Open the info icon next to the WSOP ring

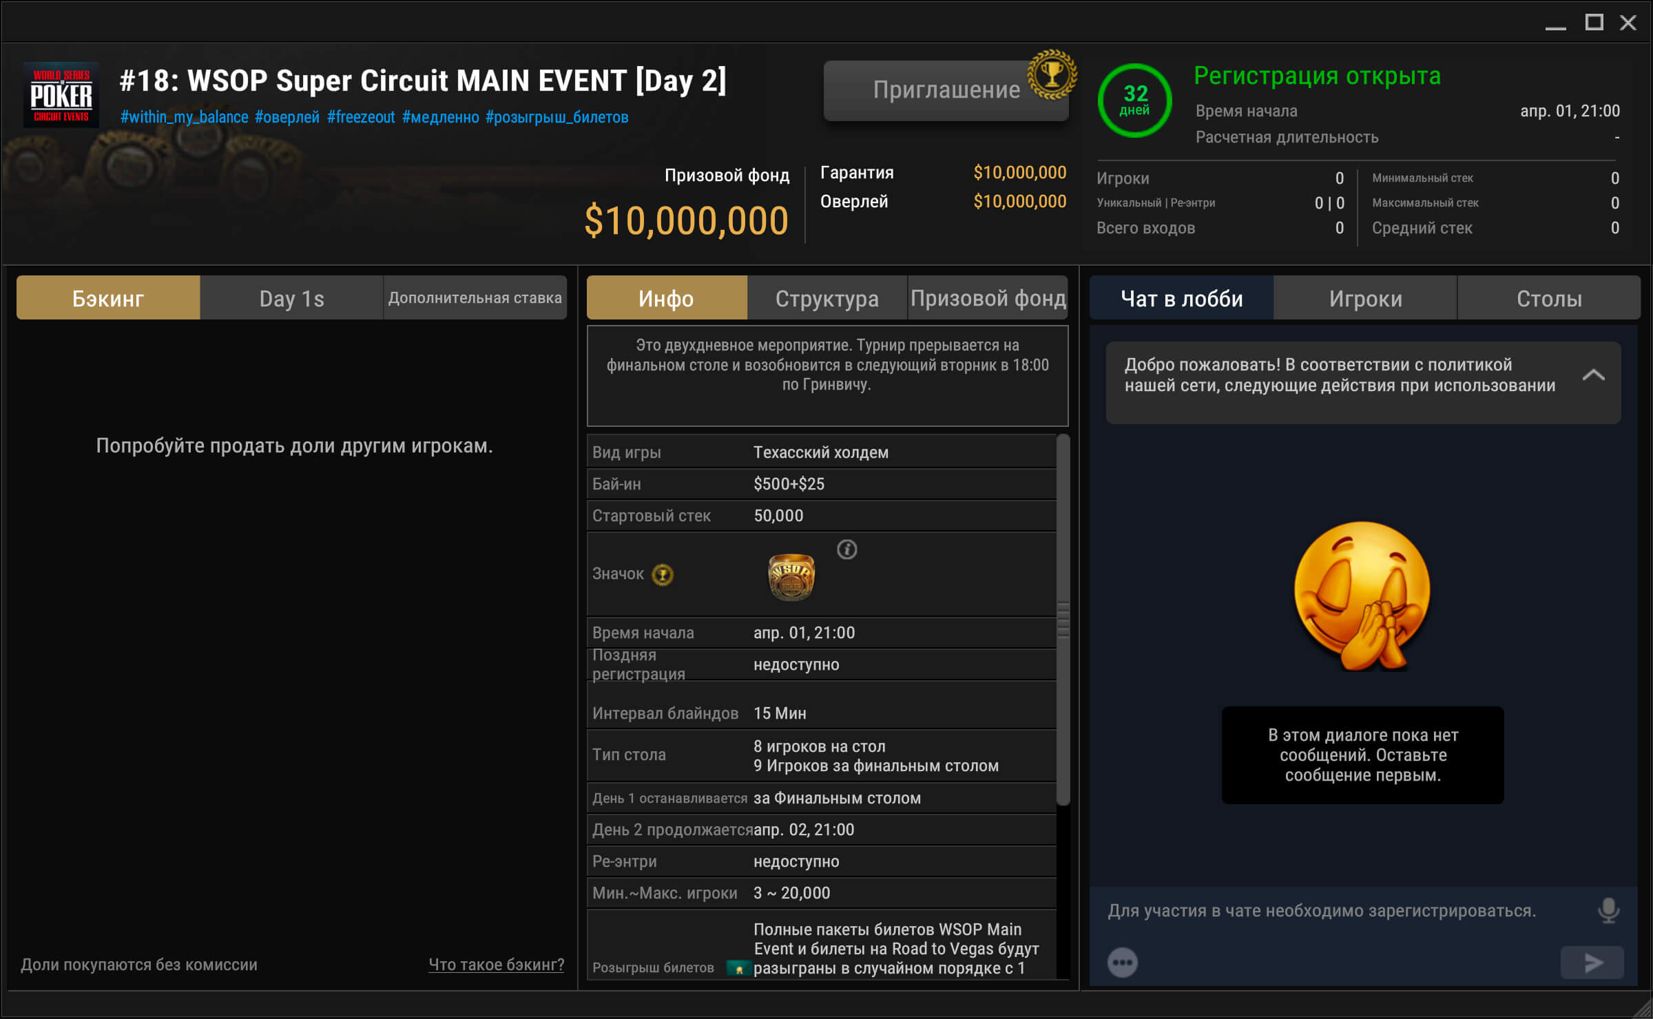pyautogui.click(x=846, y=549)
